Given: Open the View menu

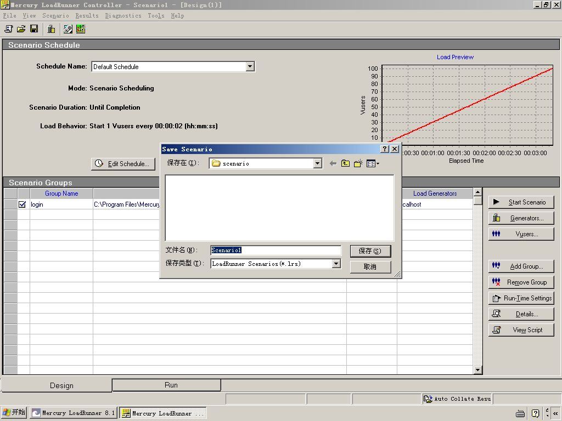Looking at the screenshot, I should coord(30,15).
